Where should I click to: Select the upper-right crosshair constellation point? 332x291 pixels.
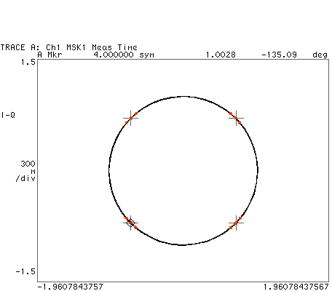pos(236,118)
